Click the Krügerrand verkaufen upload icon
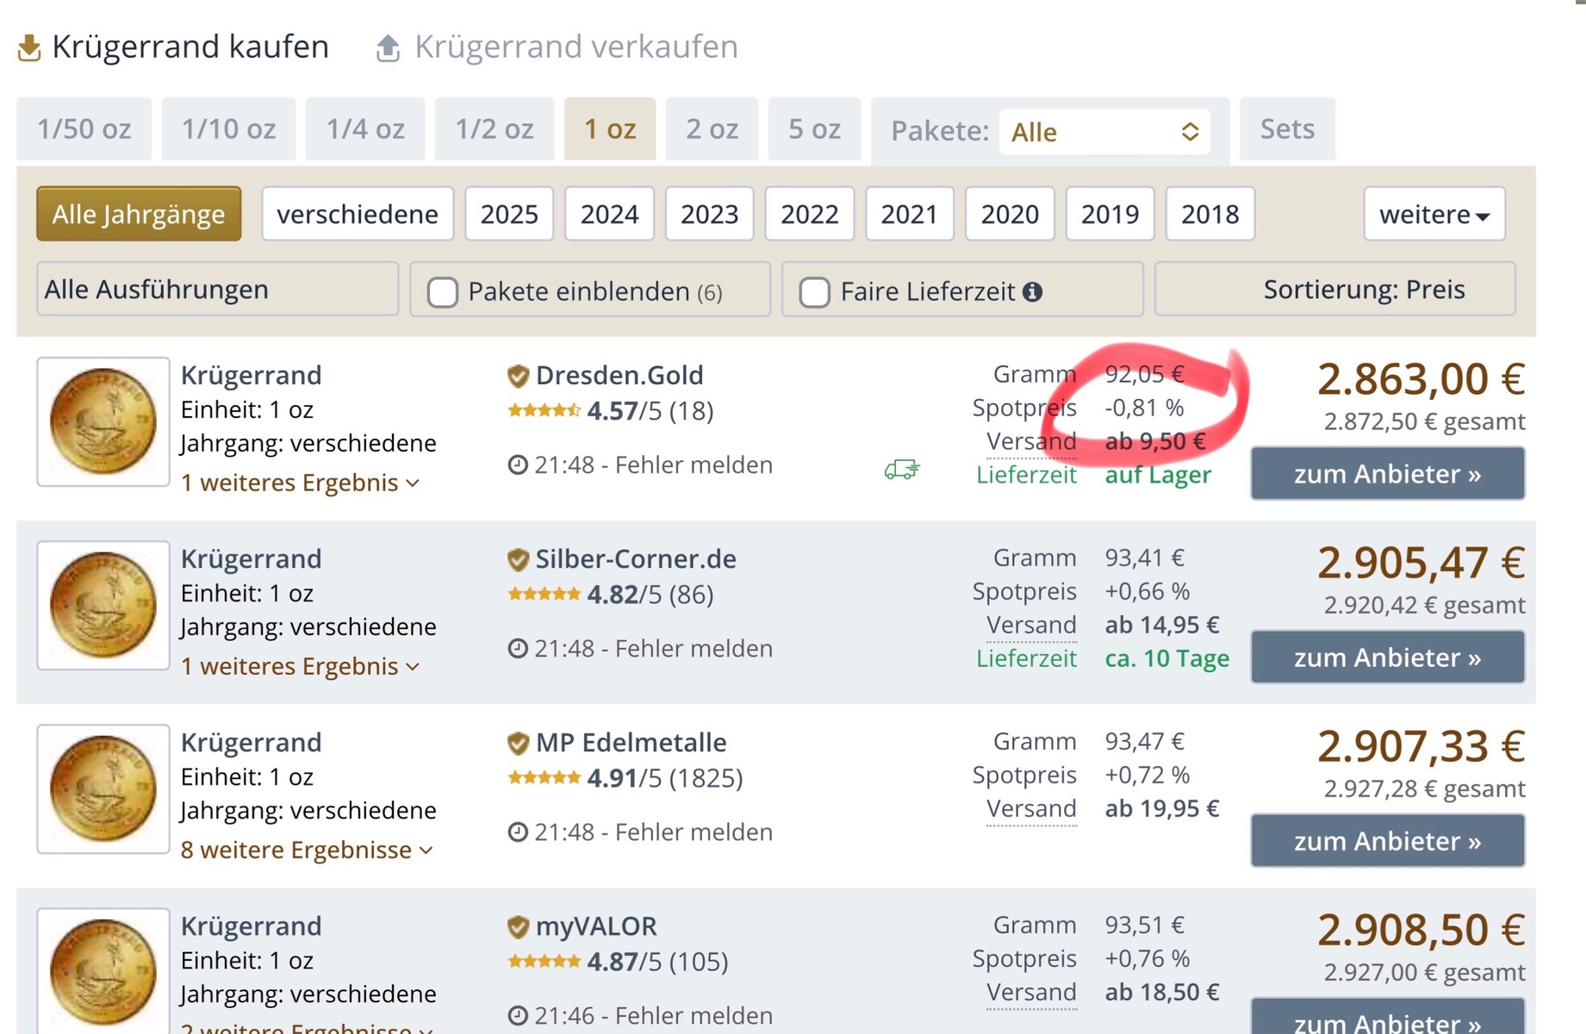 click(389, 48)
